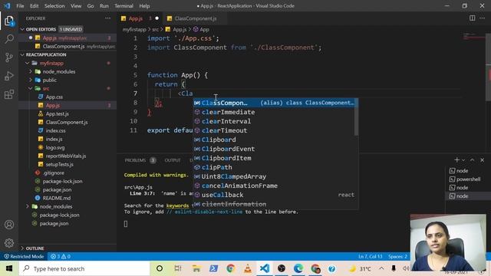Select the powershell terminal instance
The width and height of the screenshot is (491, 276).
point(468,179)
